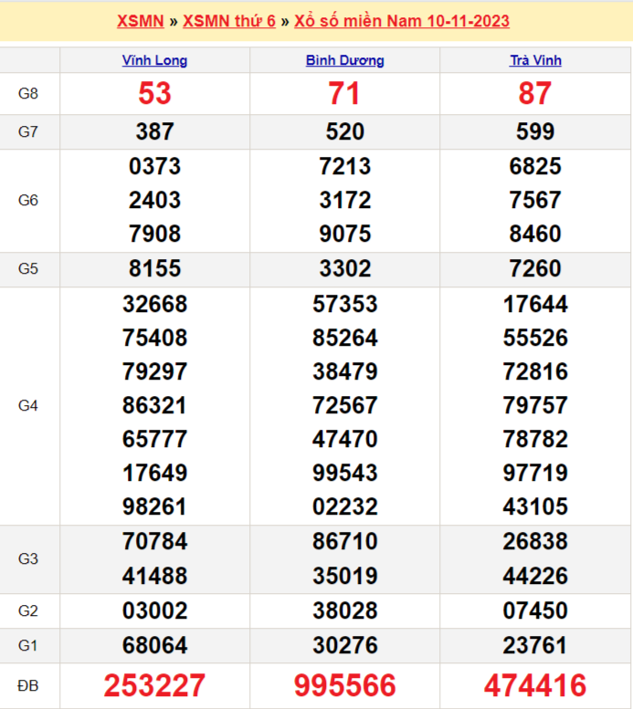Open the Vĩnh Long province link
The image size is (633, 709).
[154, 60]
